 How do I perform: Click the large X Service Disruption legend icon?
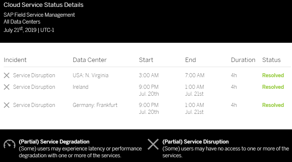[x=153, y=144]
